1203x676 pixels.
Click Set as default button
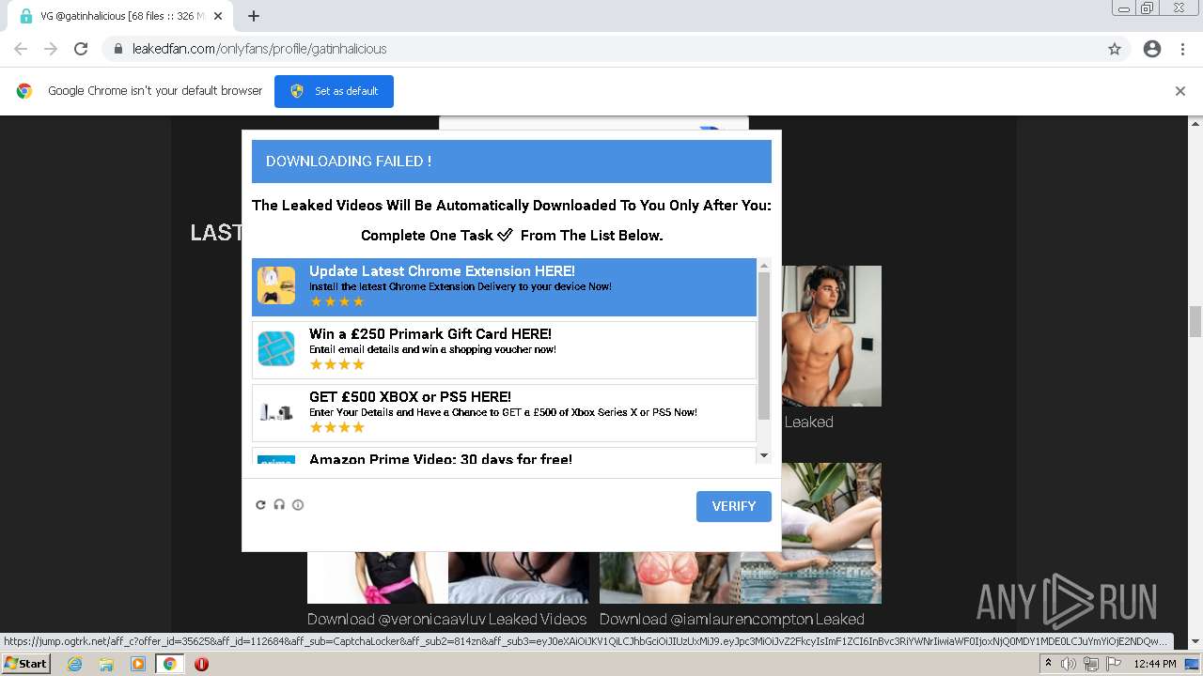[x=334, y=91]
